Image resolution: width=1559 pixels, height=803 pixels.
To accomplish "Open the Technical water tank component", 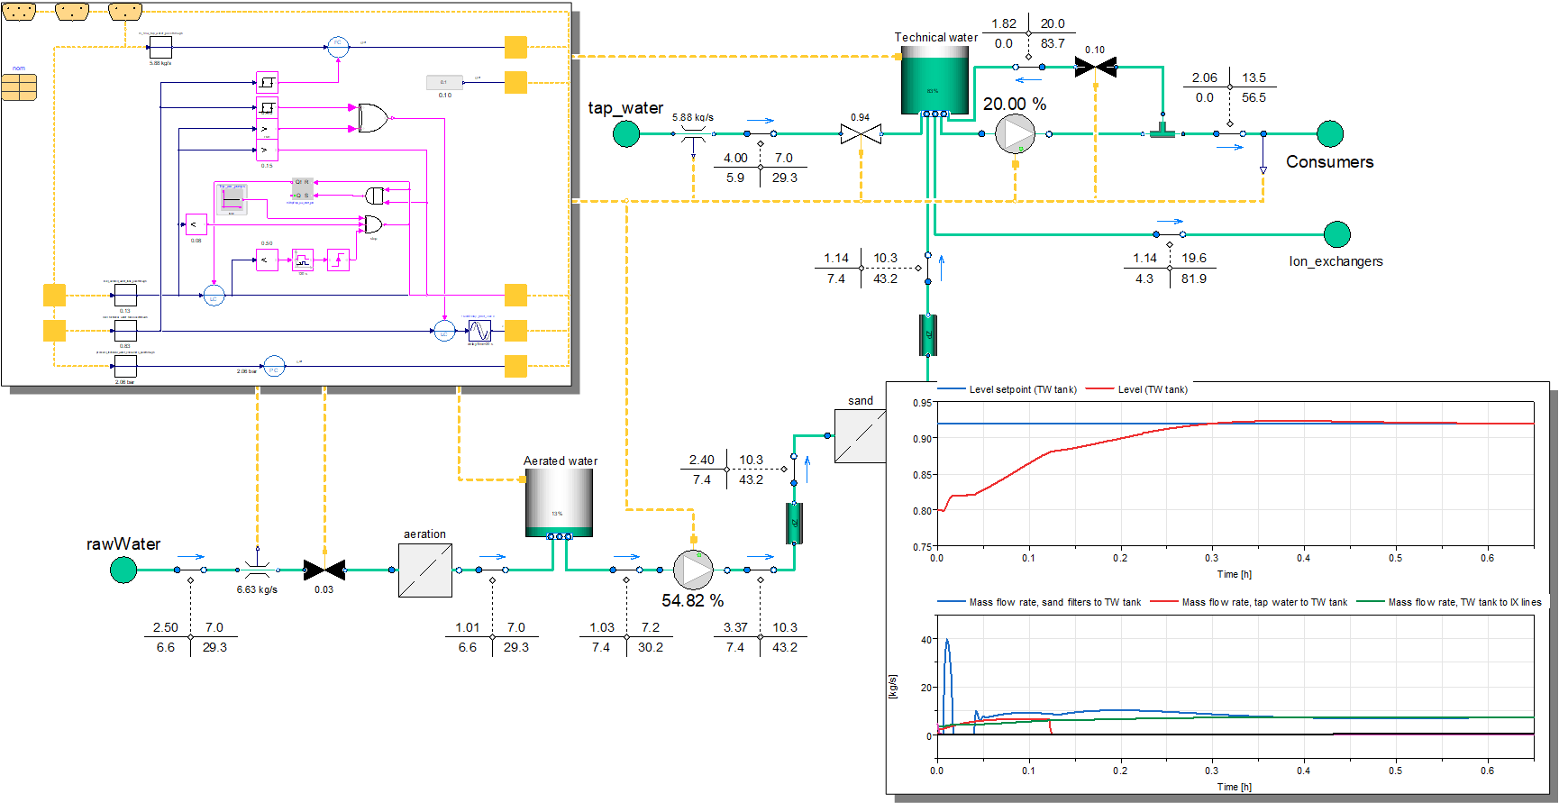I will (x=934, y=80).
